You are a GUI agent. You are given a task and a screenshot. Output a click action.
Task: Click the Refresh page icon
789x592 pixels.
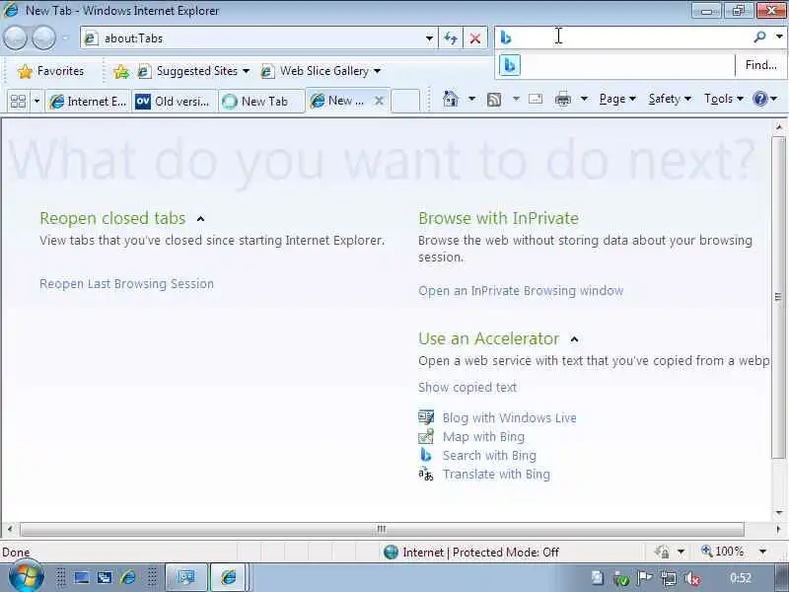click(x=451, y=38)
